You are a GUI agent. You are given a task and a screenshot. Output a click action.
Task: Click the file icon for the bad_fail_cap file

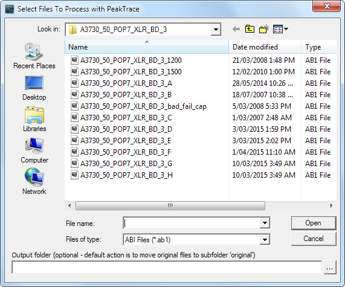(x=74, y=106)
